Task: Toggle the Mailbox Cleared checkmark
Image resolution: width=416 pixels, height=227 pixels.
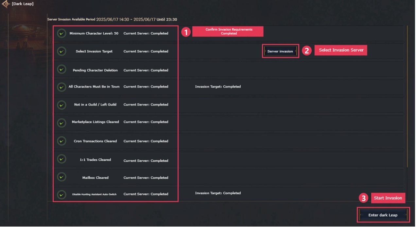Action: [61, 177]
